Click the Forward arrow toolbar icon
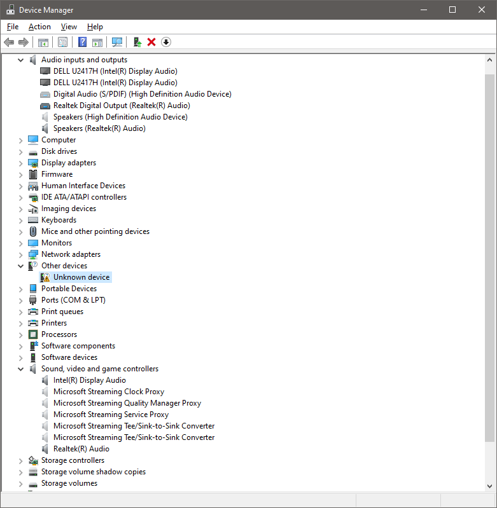 pyautogui.click(x=24, y=42)
